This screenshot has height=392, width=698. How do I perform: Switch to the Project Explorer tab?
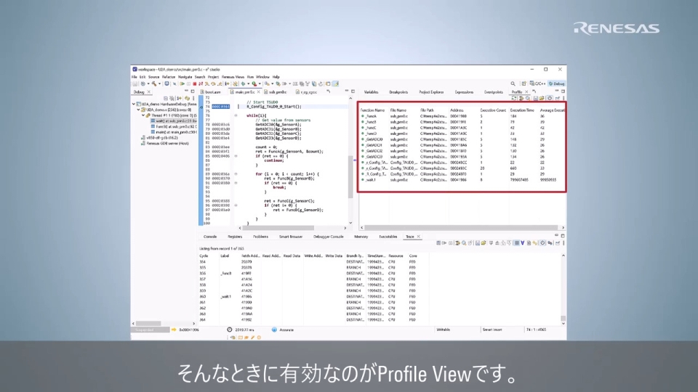click(x=431, y=92)
